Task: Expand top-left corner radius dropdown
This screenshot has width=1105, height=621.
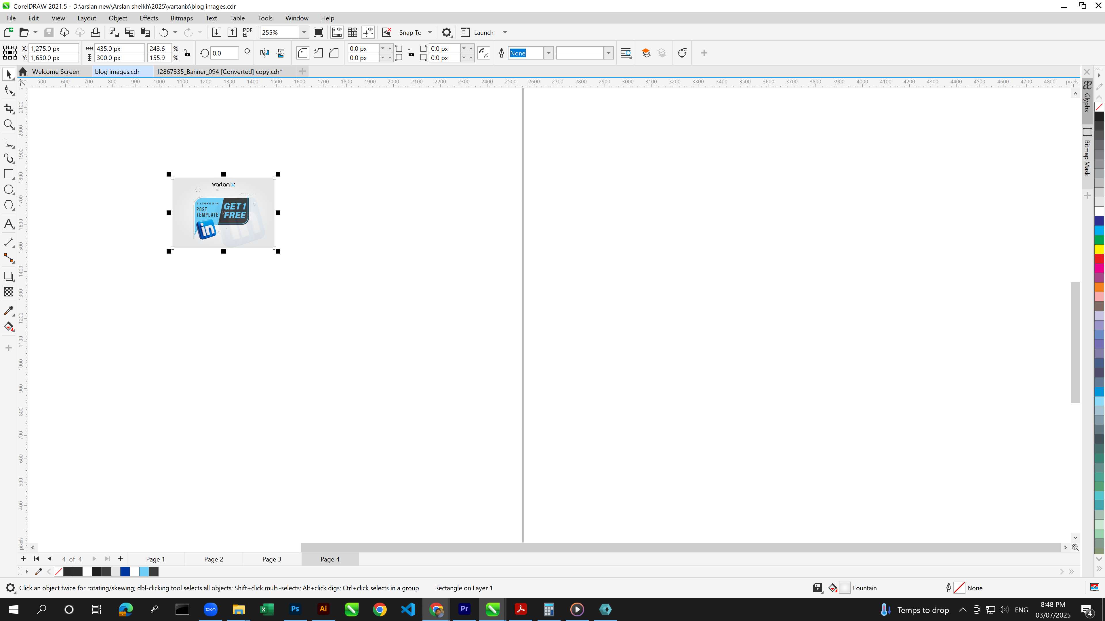Action: pyautogui.click(x=383, y=48)
